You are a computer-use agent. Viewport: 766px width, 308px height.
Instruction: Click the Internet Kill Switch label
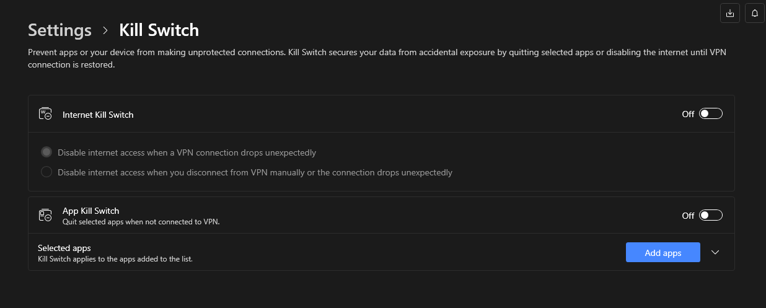pyautogui.click(x=98, y=115)
